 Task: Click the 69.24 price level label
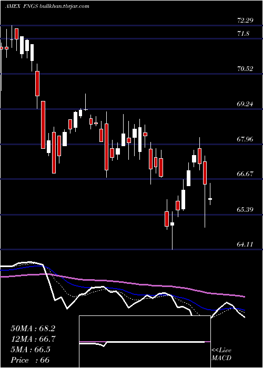(x=245, y=104)
